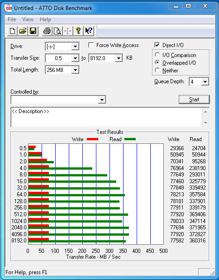This screenshot has height=280, width=219.
Task: Expand the Total Length 256 MB dropdown
Action: pos(75,70)
